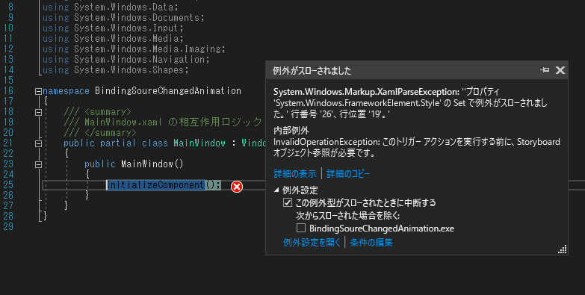Collapse the 例外設定 section triangle
Viewport: 585px width, 295px height.
276,190
